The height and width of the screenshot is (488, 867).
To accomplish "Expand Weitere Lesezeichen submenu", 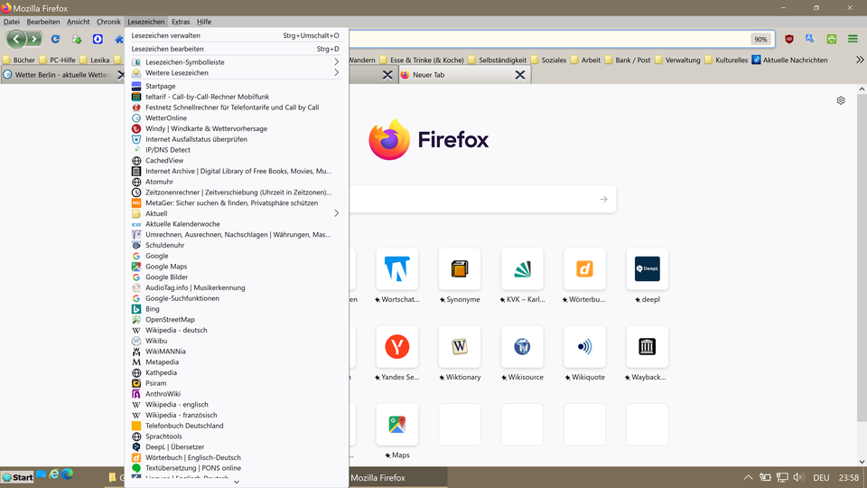I will tap(236, 72).
